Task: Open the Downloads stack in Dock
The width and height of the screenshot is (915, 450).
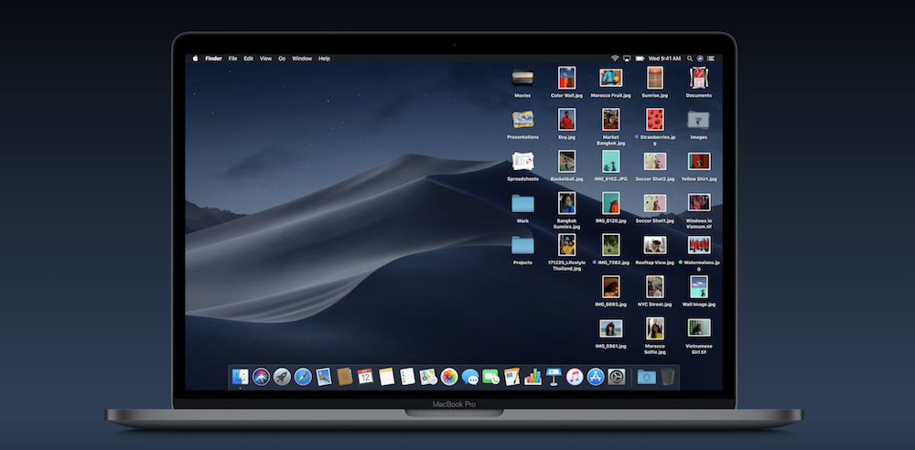Action: pyautogui.click(x=646, y=377)
